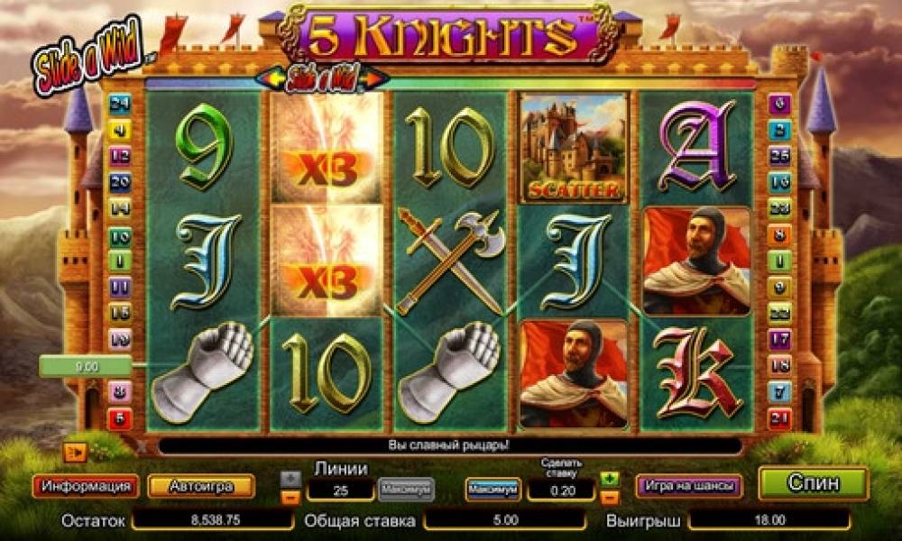Select payline marker 21 on right side
Viewport: 902px width, 541px height.
[x=779, y=418]
